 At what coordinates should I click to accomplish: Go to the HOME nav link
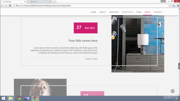(x=93, y=12)
